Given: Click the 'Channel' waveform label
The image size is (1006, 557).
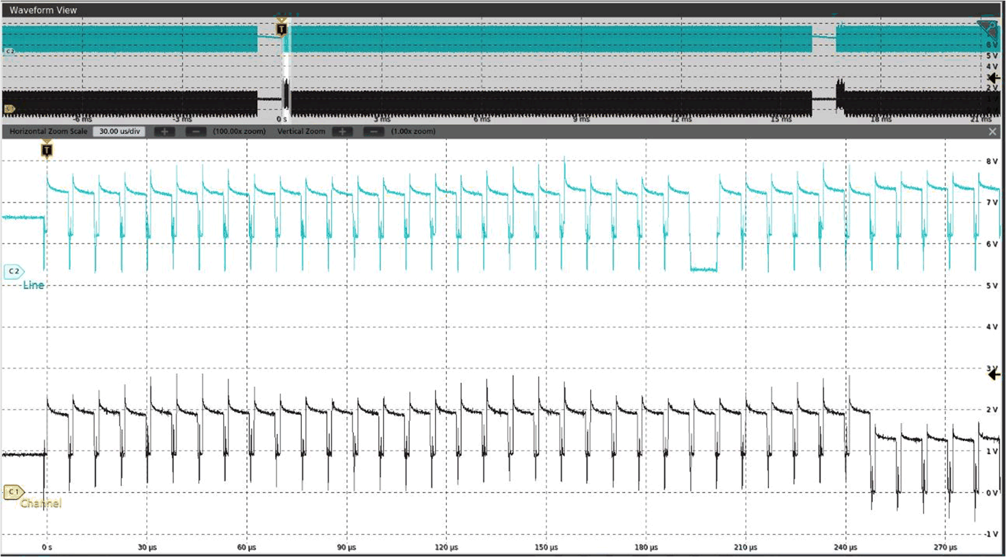Looking at the screenshot, I should pyautogui.click(x=41, y=503).
